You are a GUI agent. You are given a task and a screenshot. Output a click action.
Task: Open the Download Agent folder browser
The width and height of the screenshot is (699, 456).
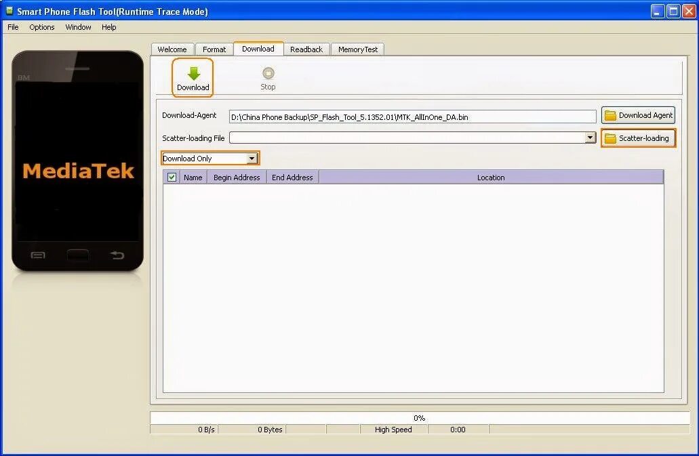pyautogui.click(x=638, y=115)
